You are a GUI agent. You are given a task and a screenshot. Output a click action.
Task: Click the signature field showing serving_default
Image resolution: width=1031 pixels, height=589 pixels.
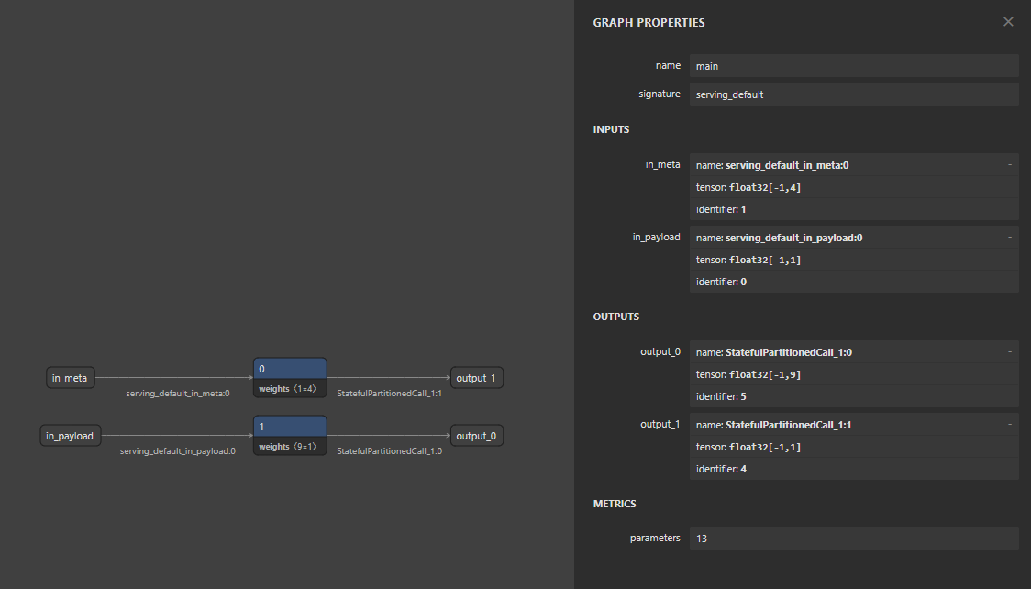(853, 94)
